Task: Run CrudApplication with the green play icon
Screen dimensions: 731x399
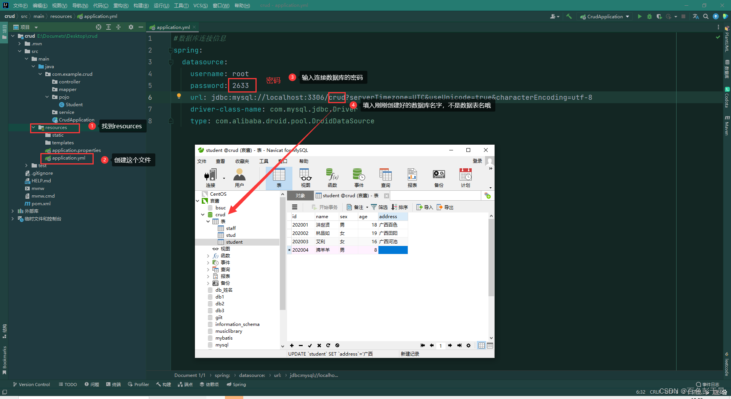Action: (x=640, y=16)
